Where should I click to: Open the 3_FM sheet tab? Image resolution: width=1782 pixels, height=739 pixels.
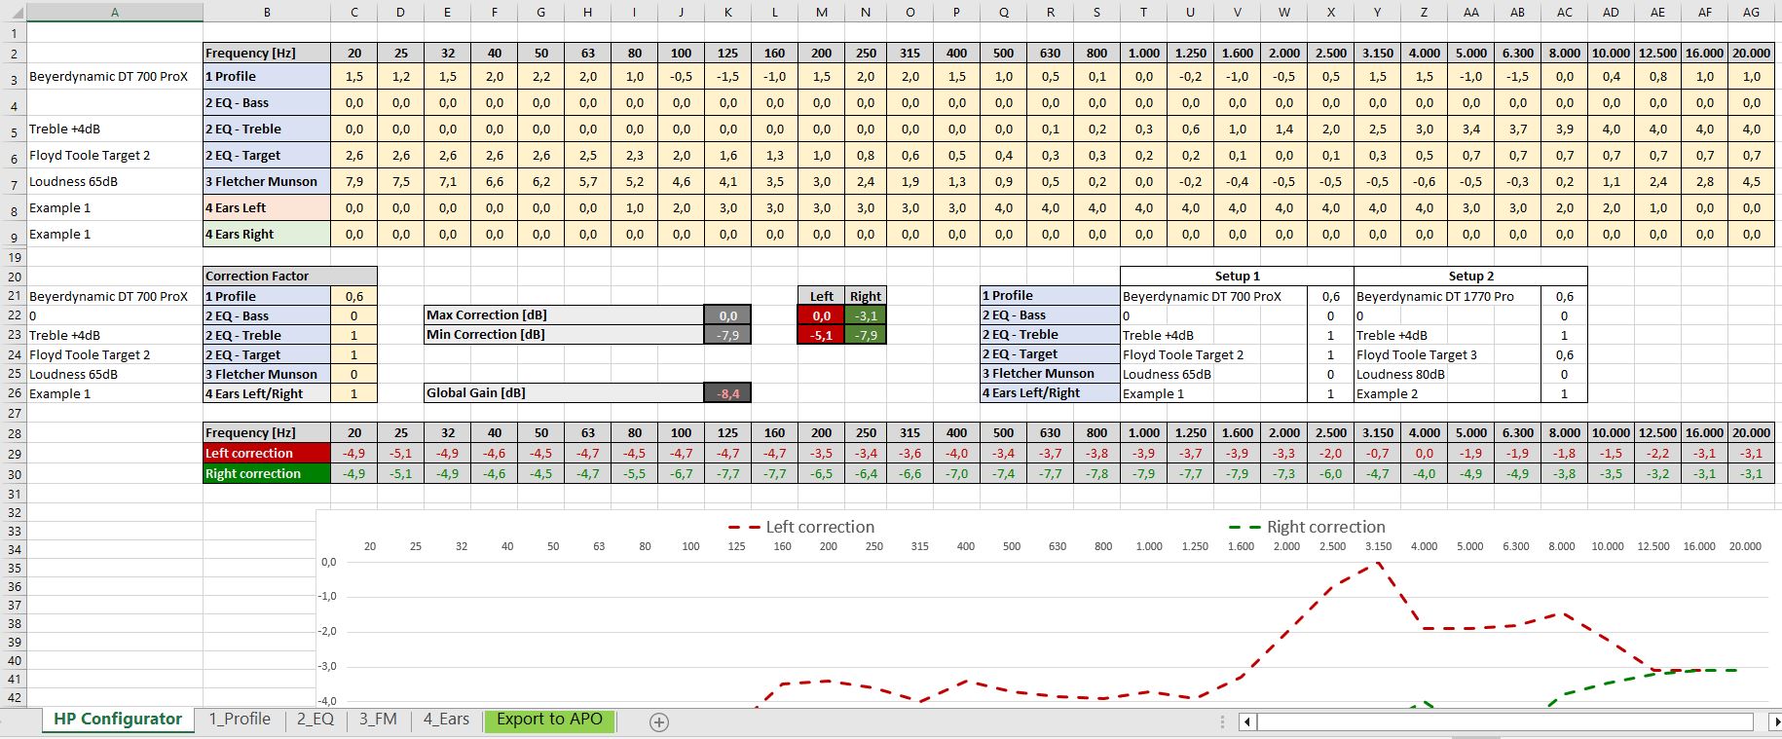click(x=378, y=720)
